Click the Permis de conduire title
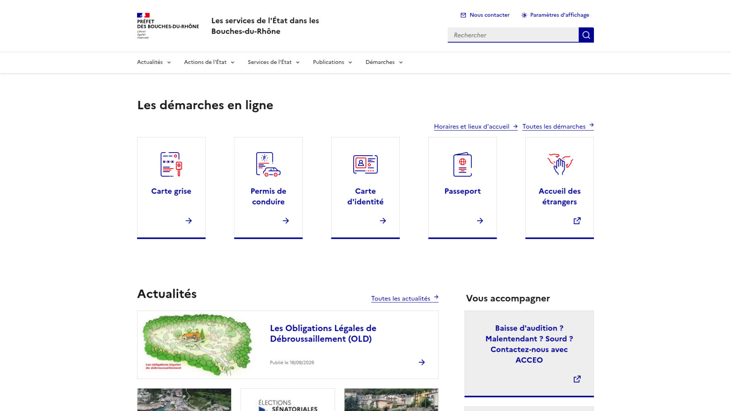The width and height of the screenshot is (731, 411). (x=268, y=196)
